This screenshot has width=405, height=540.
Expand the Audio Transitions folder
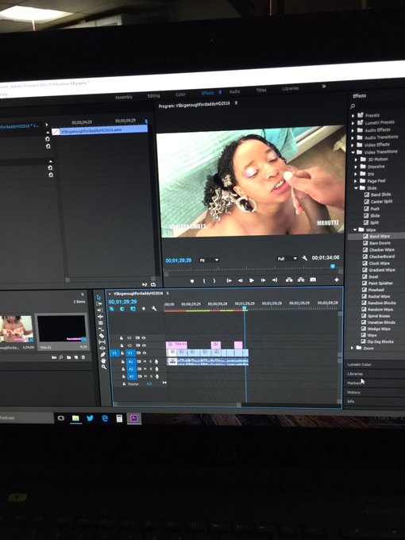coord(353,138)
